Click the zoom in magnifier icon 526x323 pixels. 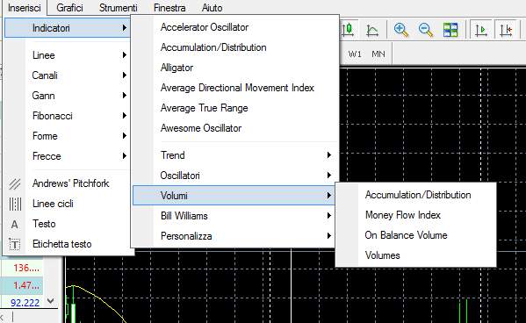click(x=401, y=30)
